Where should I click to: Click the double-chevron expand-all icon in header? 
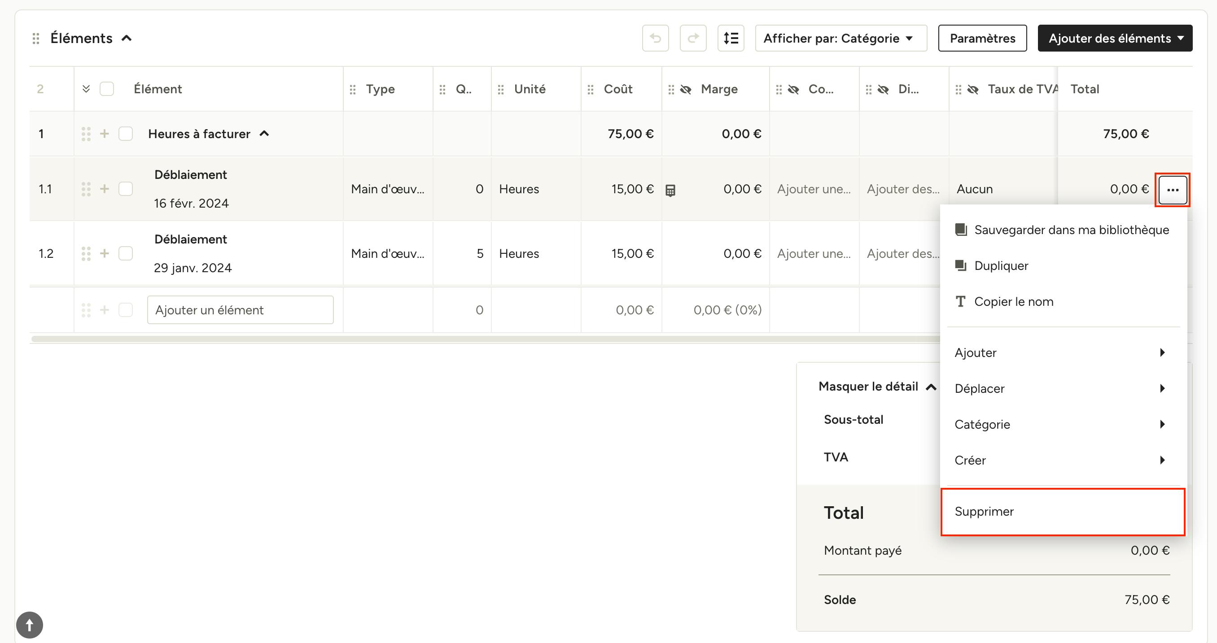pyautogui.click(x=86, y=89)
